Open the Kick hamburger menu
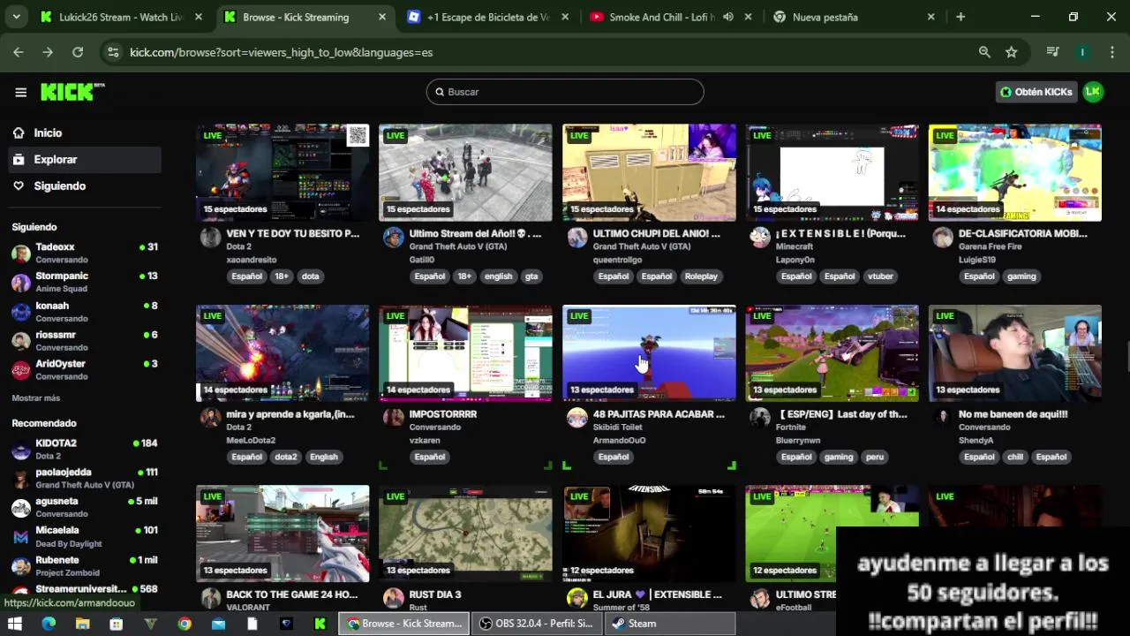The width and height of the screenshot is (1130, 636). pos(20,92)
